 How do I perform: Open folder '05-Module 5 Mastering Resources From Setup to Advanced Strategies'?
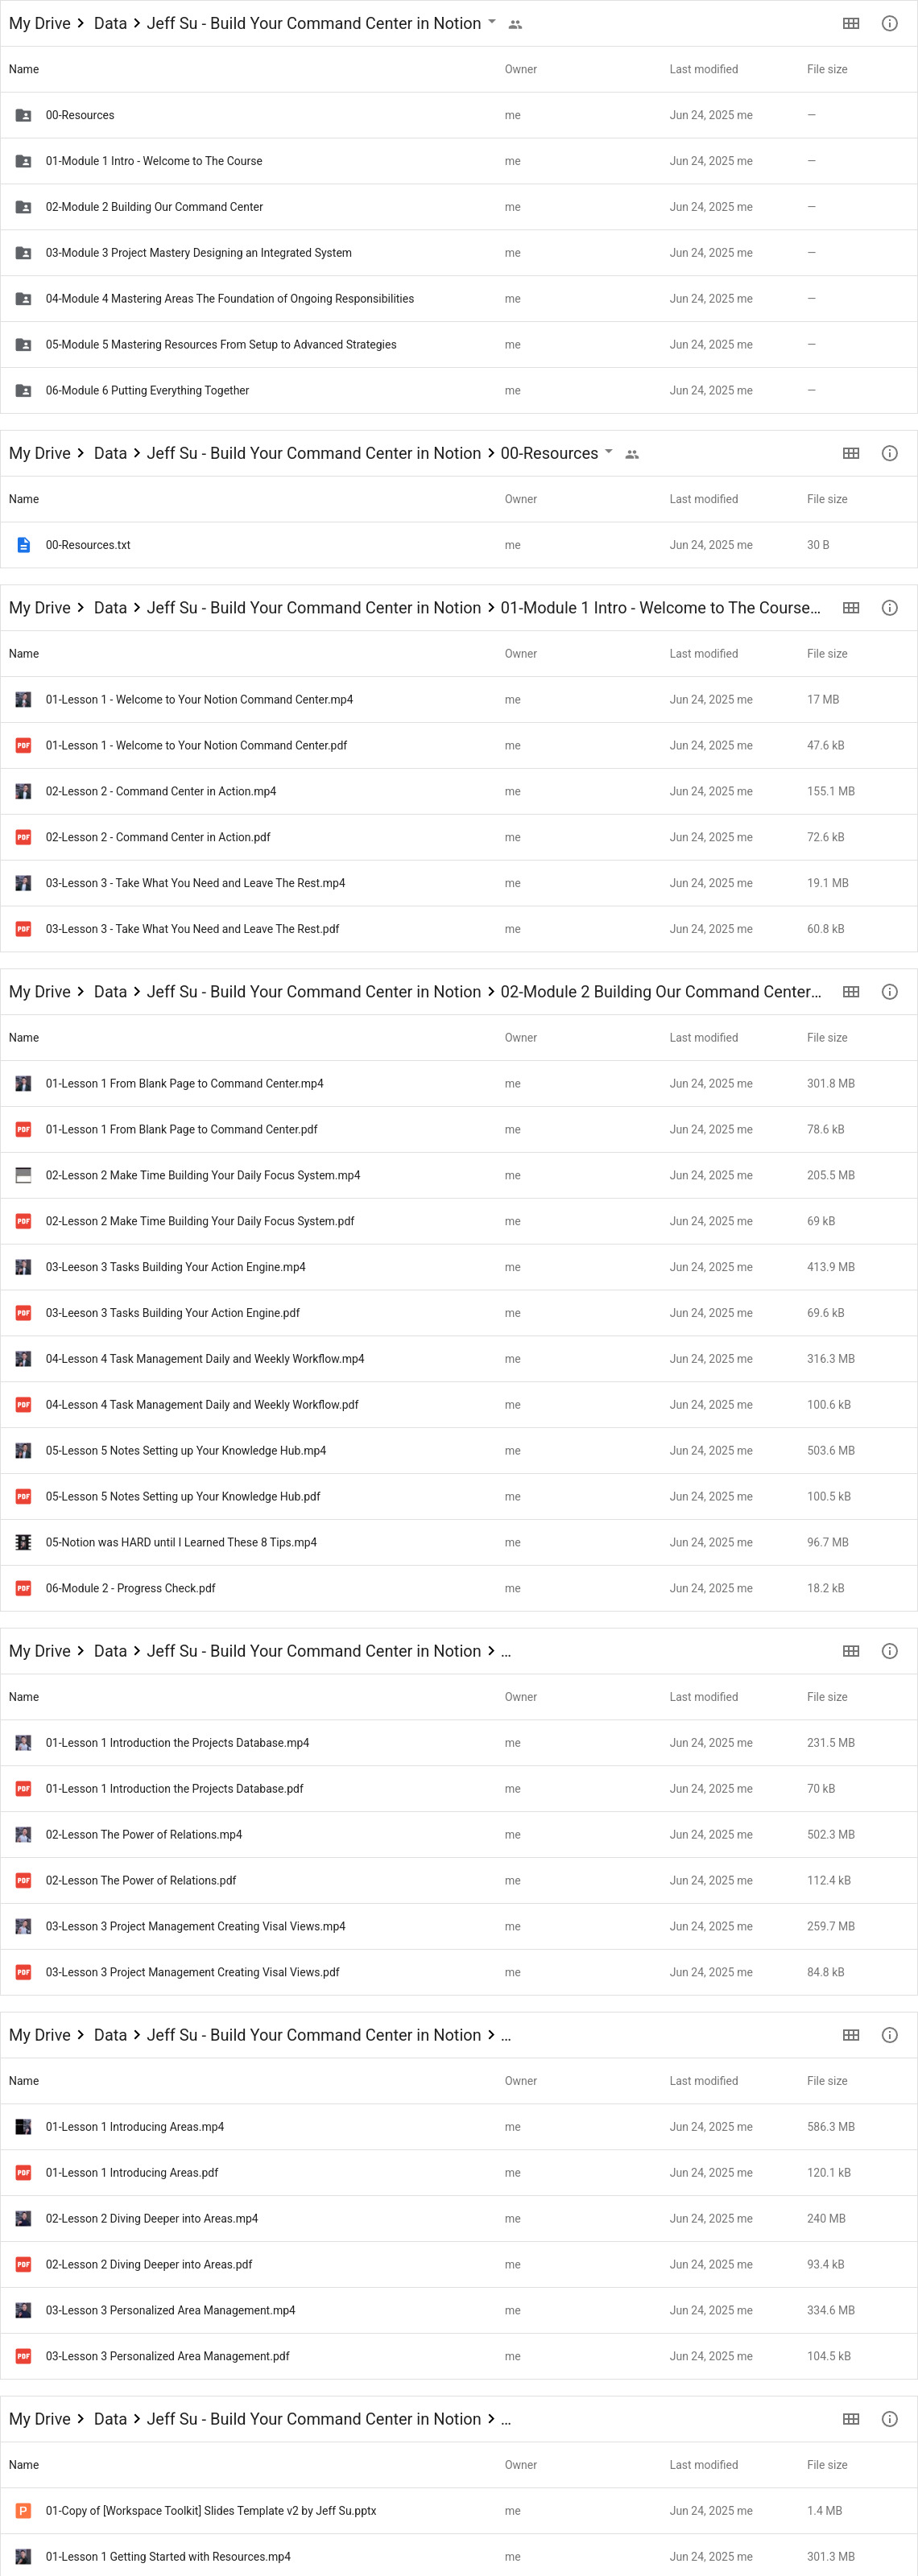pos(459,345)
